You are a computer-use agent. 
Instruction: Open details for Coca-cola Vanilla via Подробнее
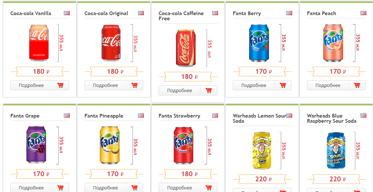coord(31,85)
